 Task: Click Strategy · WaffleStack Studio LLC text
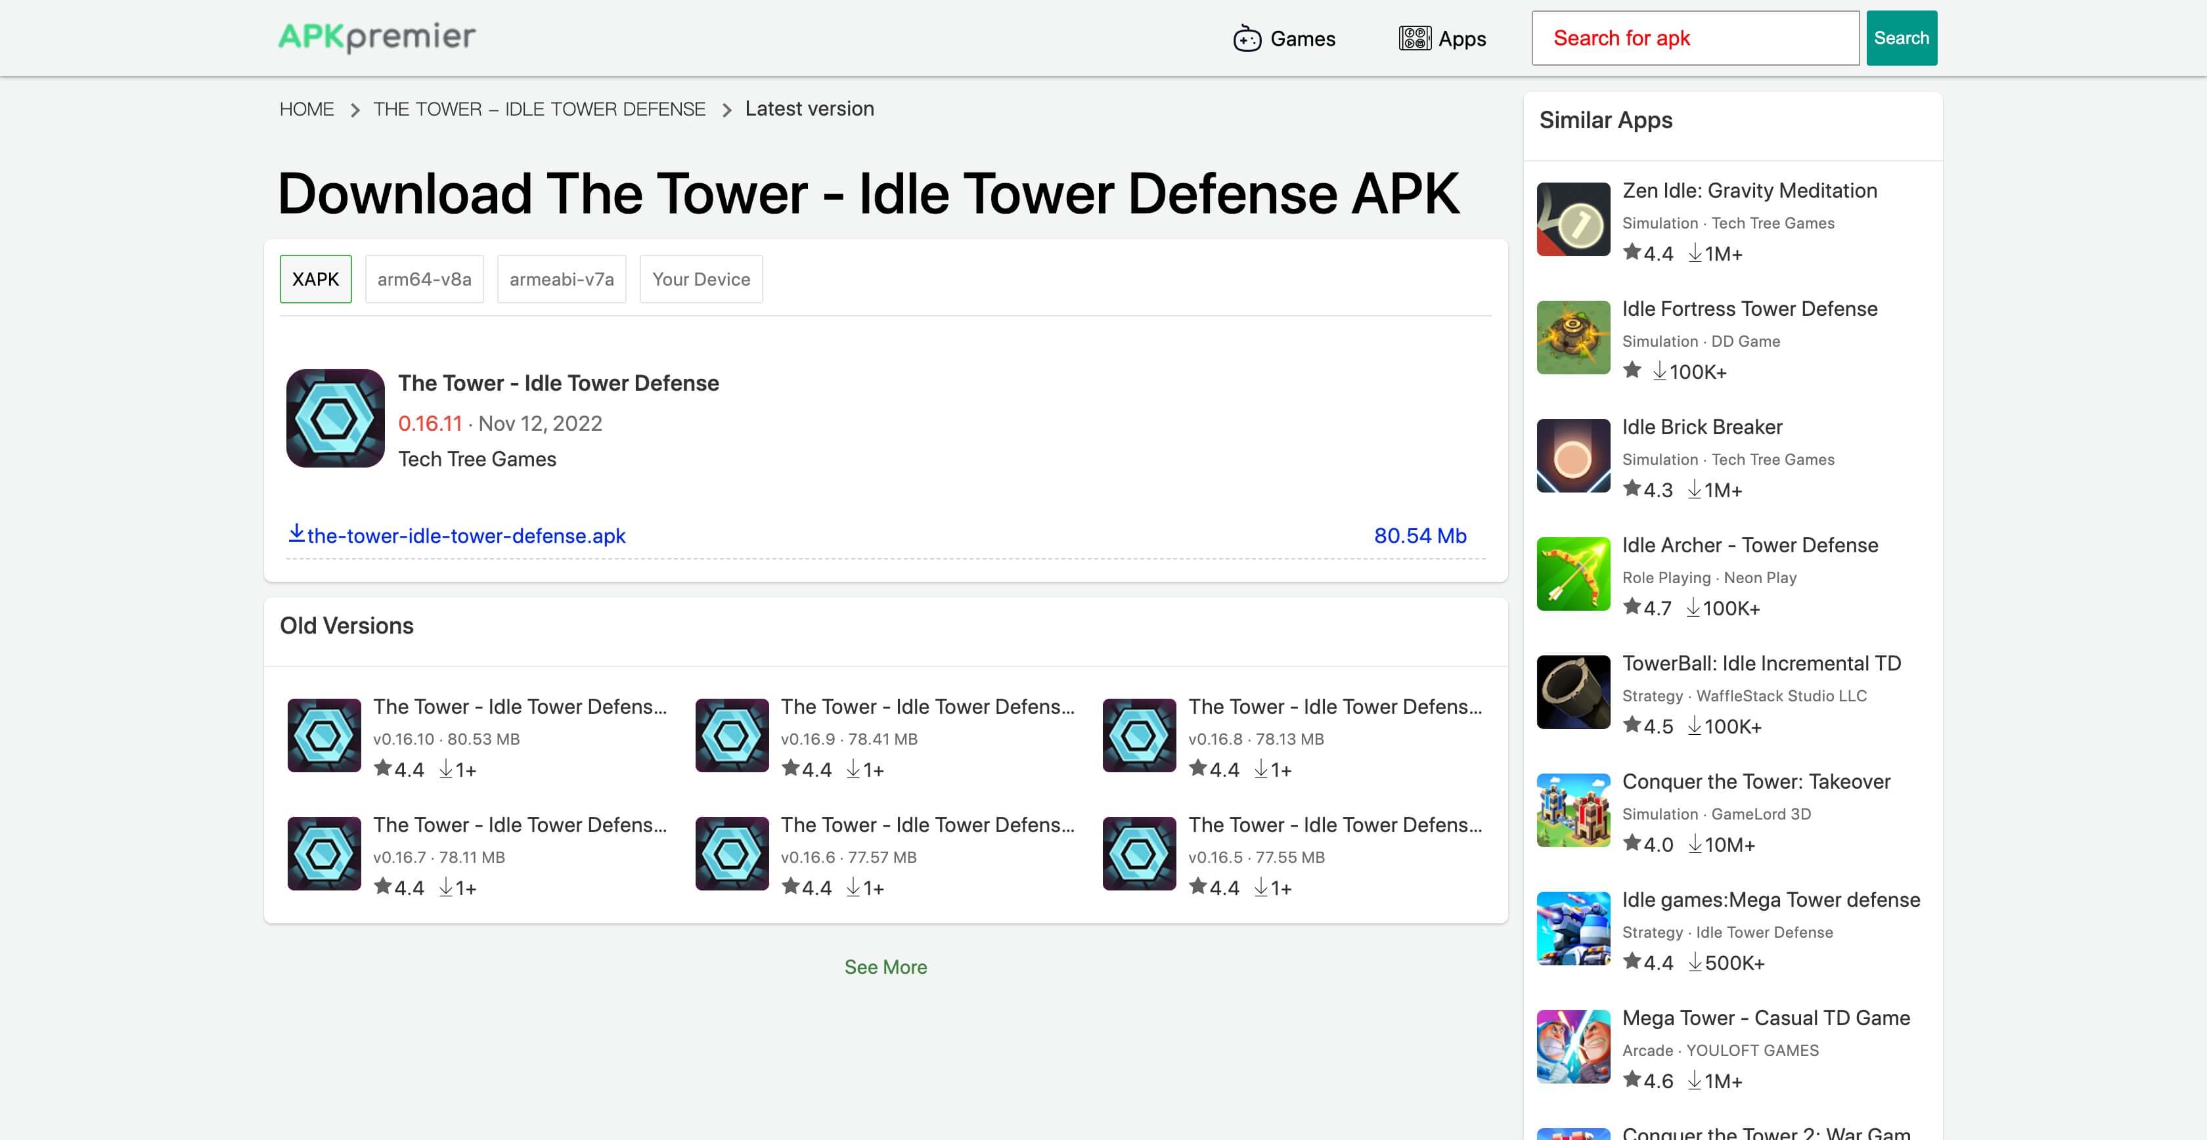pyautogui.click(x=1743, y=695)
